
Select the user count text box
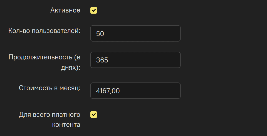pyautogui.click(x=135, y=34)
